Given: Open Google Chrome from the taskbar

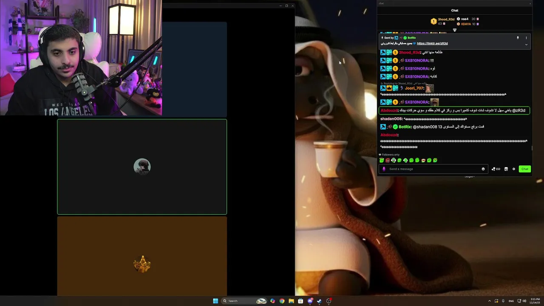Looking at the screenshot, I should (x=282, y=301).
